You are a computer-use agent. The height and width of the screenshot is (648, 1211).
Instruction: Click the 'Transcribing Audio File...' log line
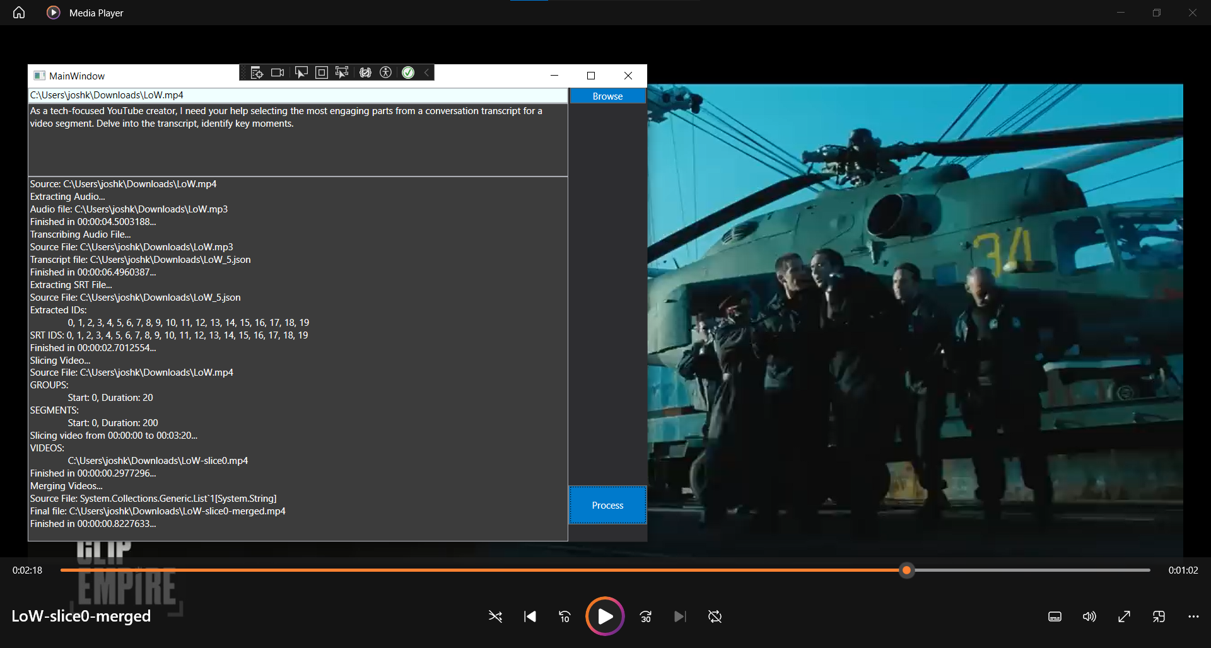(x=81, y=234)
